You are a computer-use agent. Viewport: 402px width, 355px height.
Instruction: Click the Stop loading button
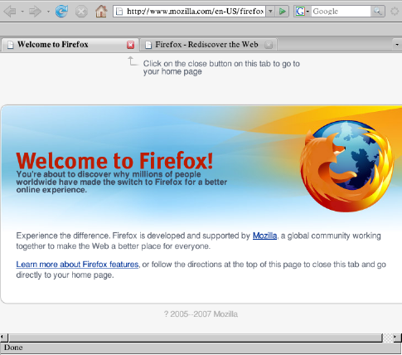coord(81,12)
